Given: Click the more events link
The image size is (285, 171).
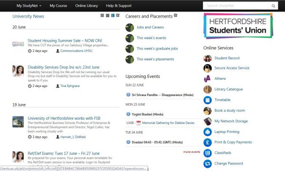Looking at the screenshot, I should point(191,152).
